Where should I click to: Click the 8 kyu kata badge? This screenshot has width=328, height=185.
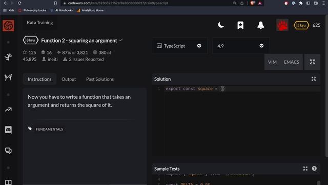point(31,40)
